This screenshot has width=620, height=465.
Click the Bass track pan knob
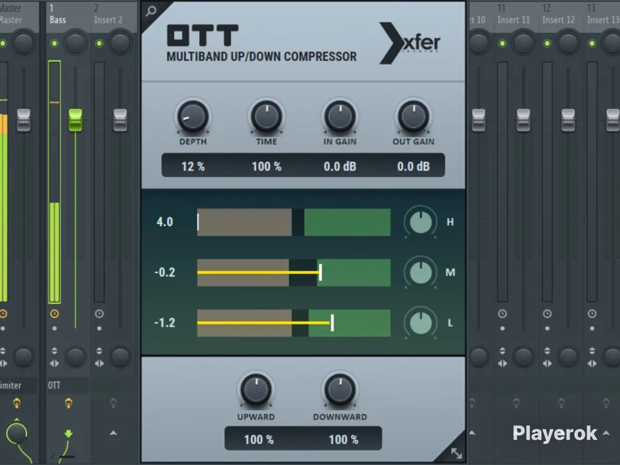[x=75, y=44]
